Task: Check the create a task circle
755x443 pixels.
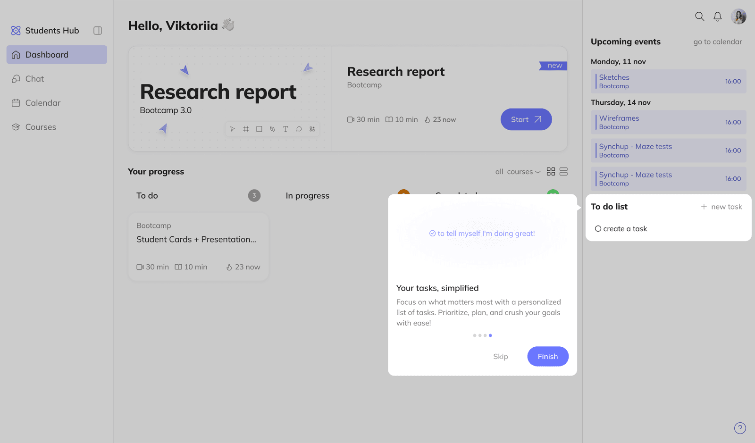Action: pyautogui.click(x=598, y=229)
